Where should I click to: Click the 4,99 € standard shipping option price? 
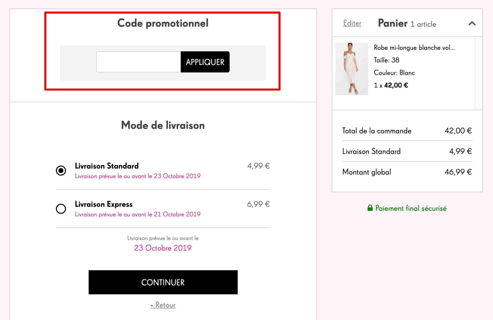[x=258, y=166]
